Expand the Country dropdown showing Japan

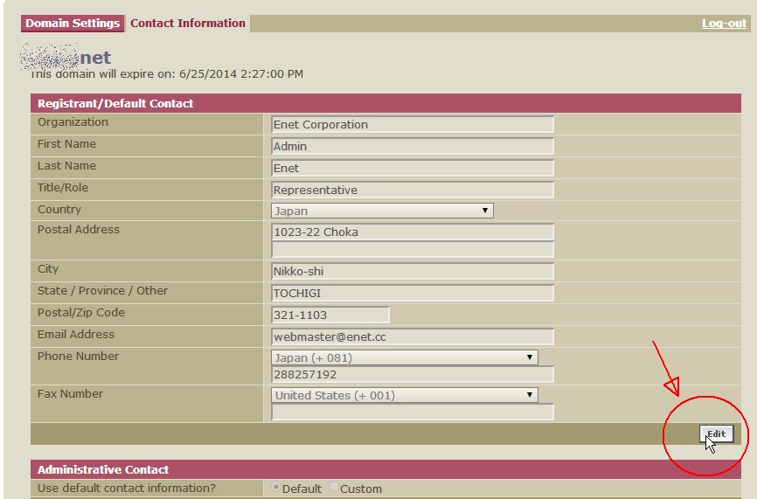382,211
